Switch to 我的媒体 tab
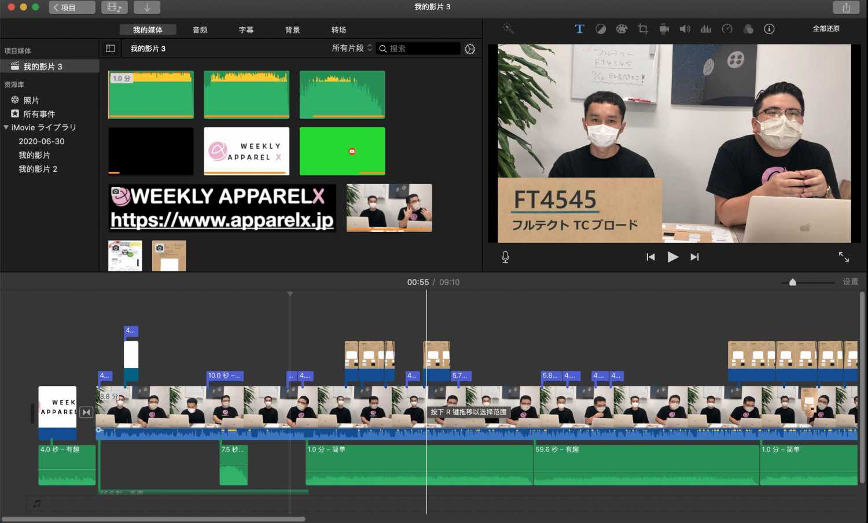868x523 pixels. click(x=148, y=30)
